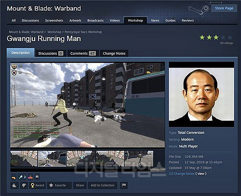241x196 pixels.
Task: Open the Change Notes tab
Action: [x=114, y=53]
